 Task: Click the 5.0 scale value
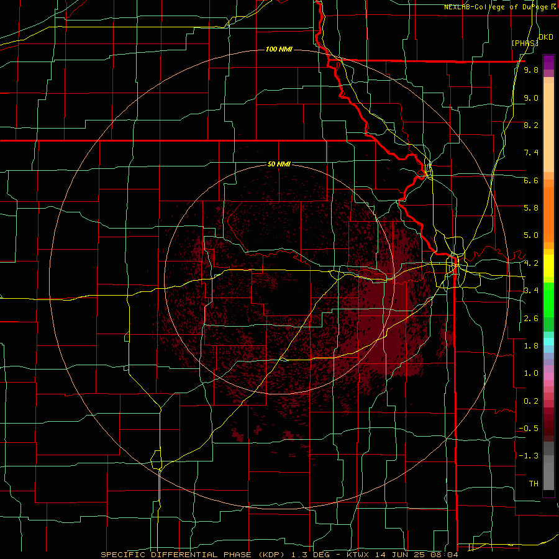coord(531,235)
